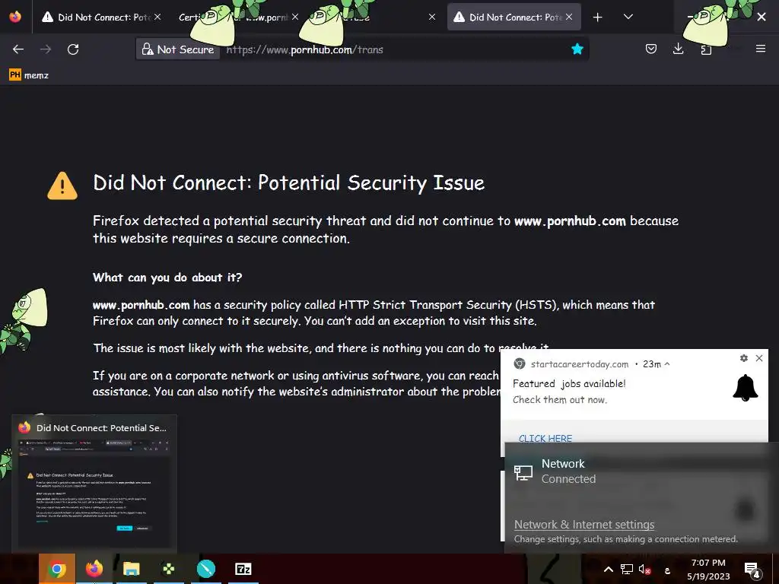This screenshot has width=779, height=584.
Task: Select the active Did Not Connect tab
Action: point(514,17)
